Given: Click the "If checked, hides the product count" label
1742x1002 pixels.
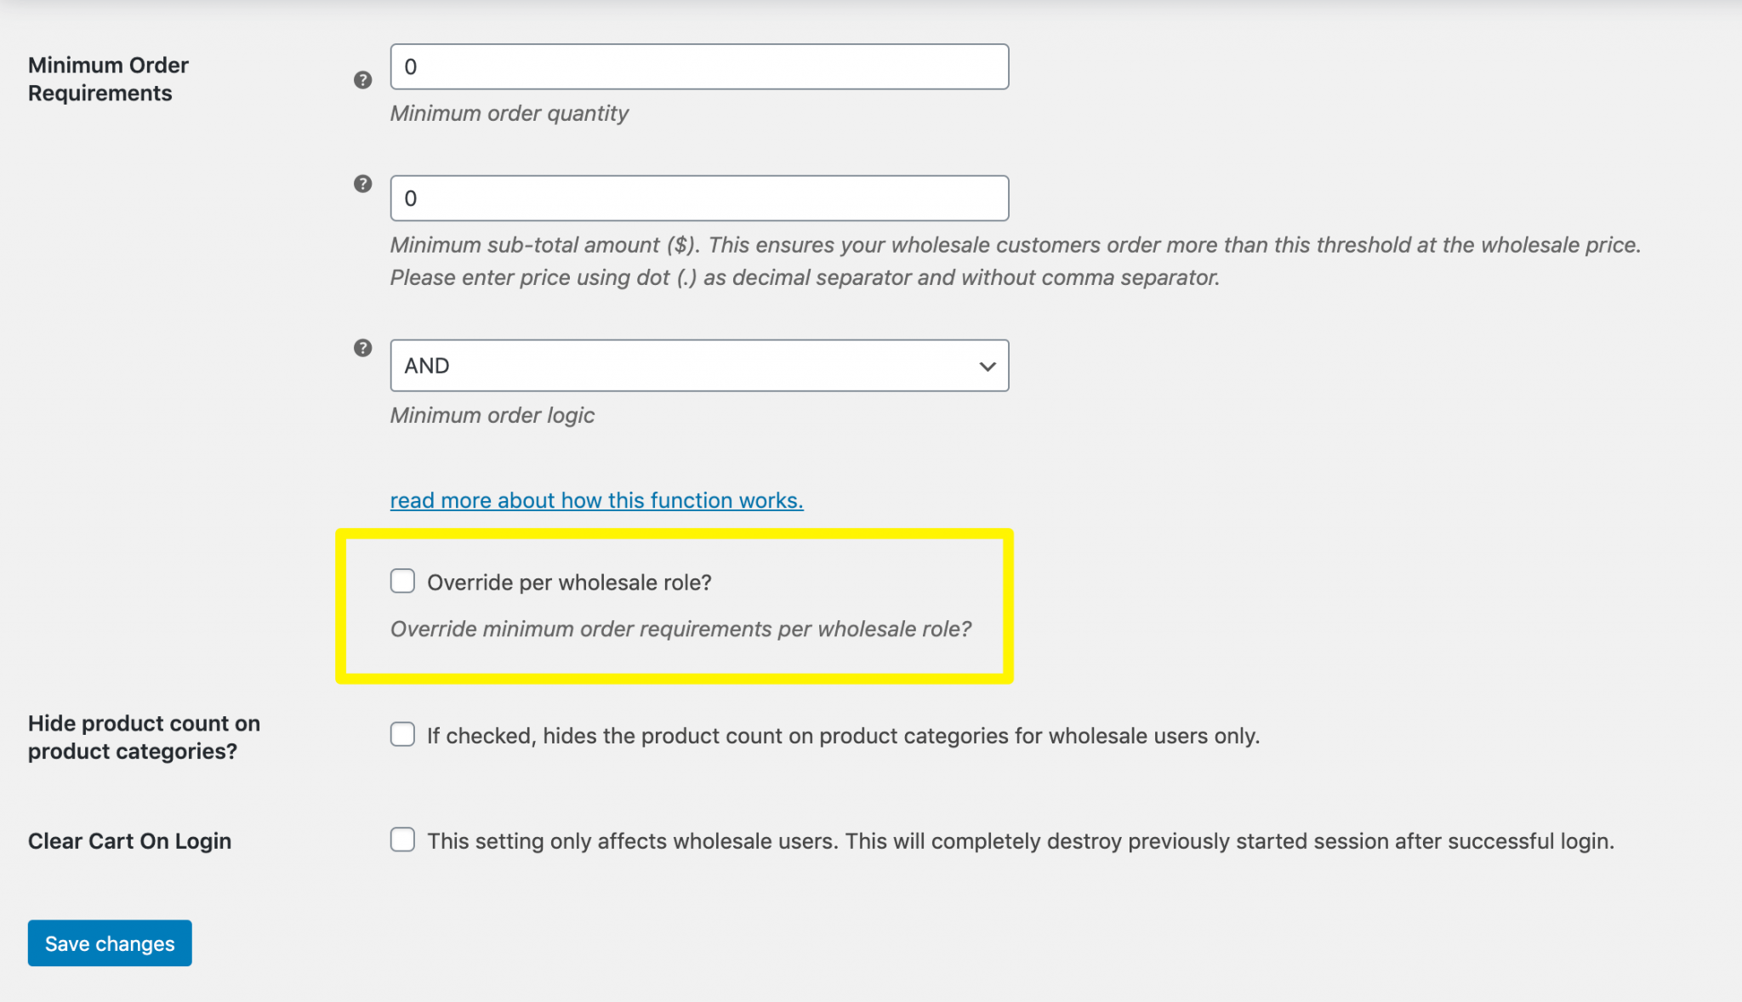Looking at the screenshot, I should tap(842, 736).
